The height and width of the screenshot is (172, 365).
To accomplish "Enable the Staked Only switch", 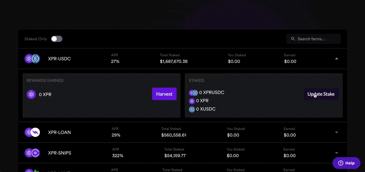I will [56, 39].
